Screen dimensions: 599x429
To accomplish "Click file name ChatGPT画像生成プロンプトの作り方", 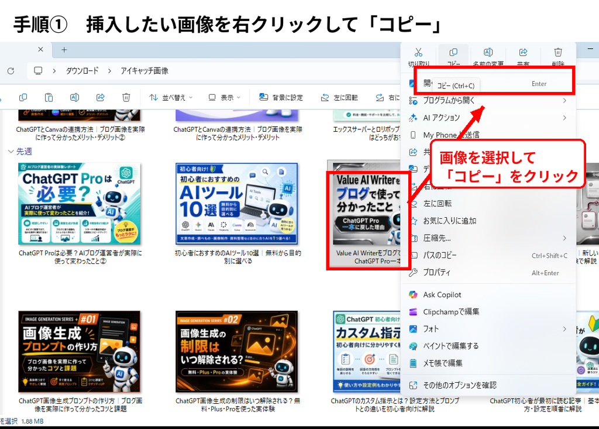I will click(x=80, y=405).
